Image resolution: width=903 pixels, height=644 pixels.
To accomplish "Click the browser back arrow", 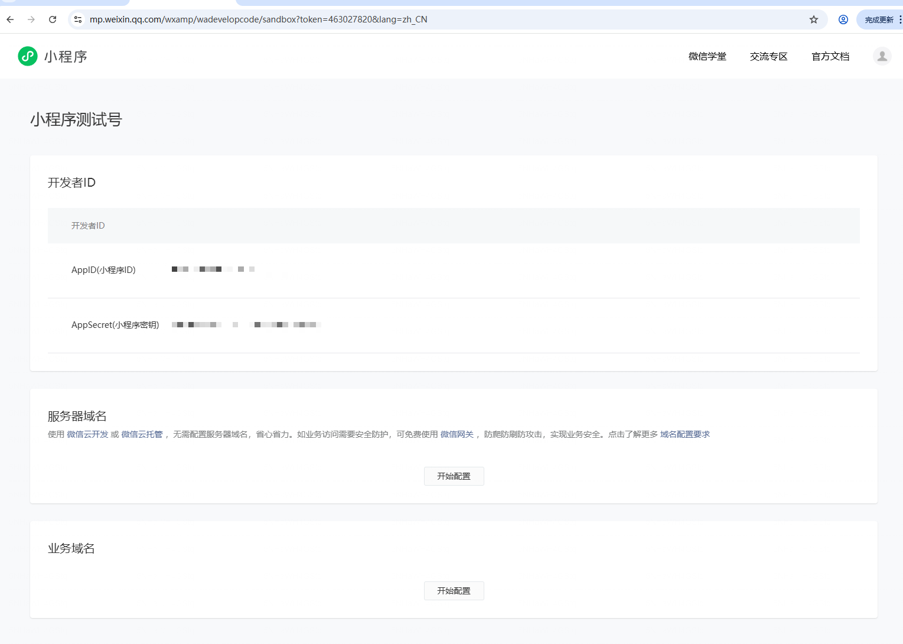I will (10, 19).
